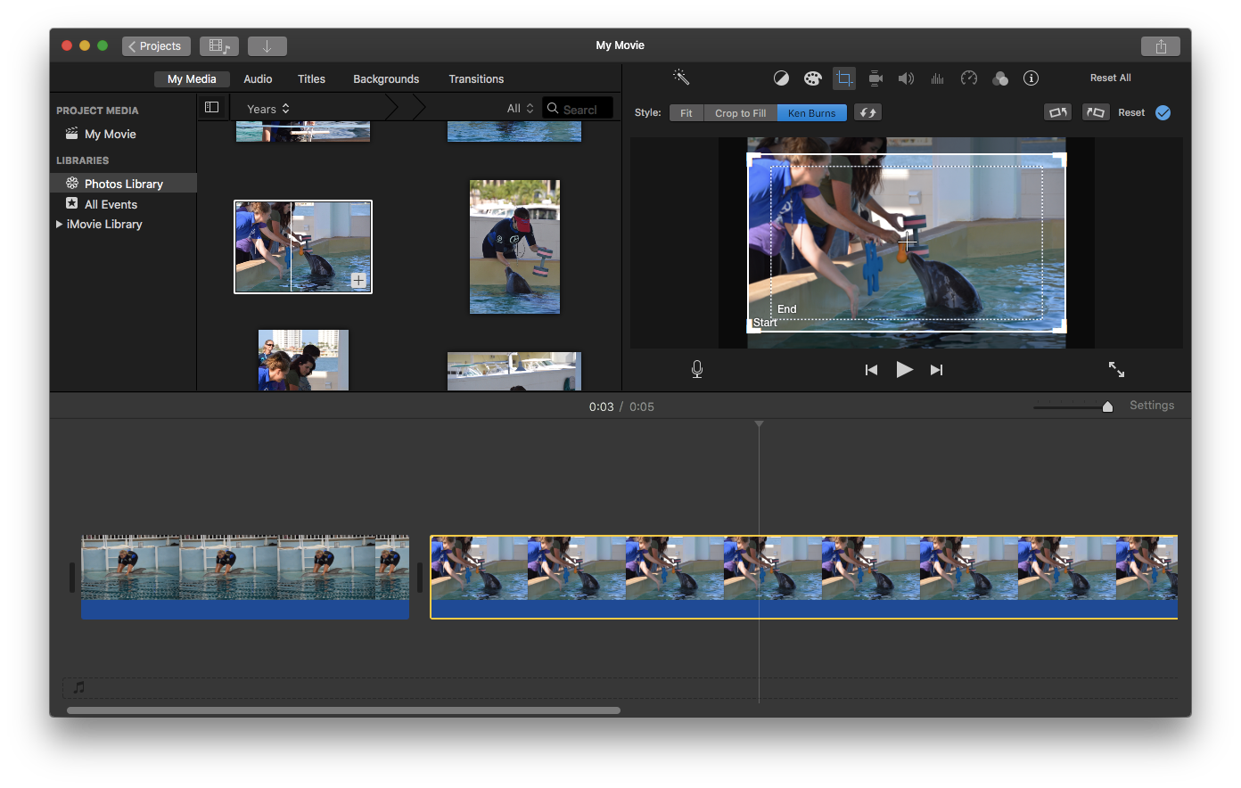1241x788 pixels.
Task: Open the volume adjustment icon
Action: pos(906,78)
